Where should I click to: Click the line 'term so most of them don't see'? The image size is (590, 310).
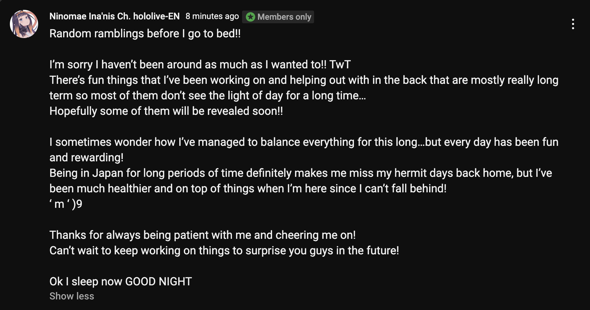[207, 95]
